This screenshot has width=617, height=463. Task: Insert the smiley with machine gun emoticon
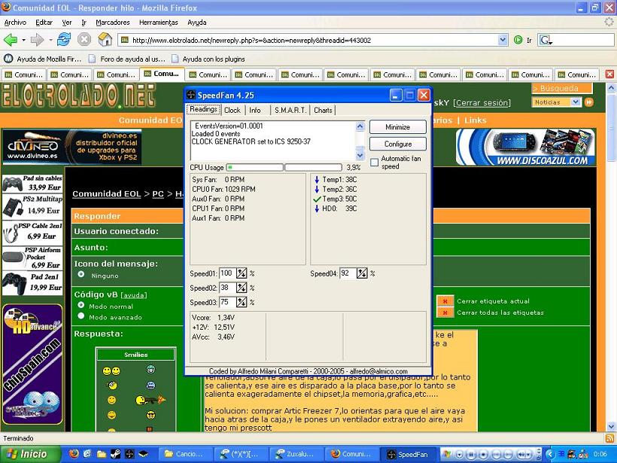tap(150, 401)
